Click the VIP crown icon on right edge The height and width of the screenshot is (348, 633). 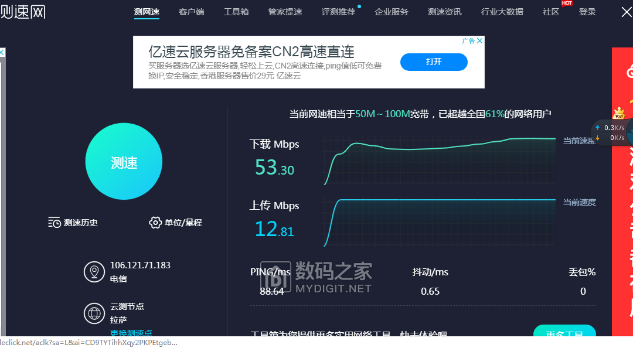(x=618, y=112)
